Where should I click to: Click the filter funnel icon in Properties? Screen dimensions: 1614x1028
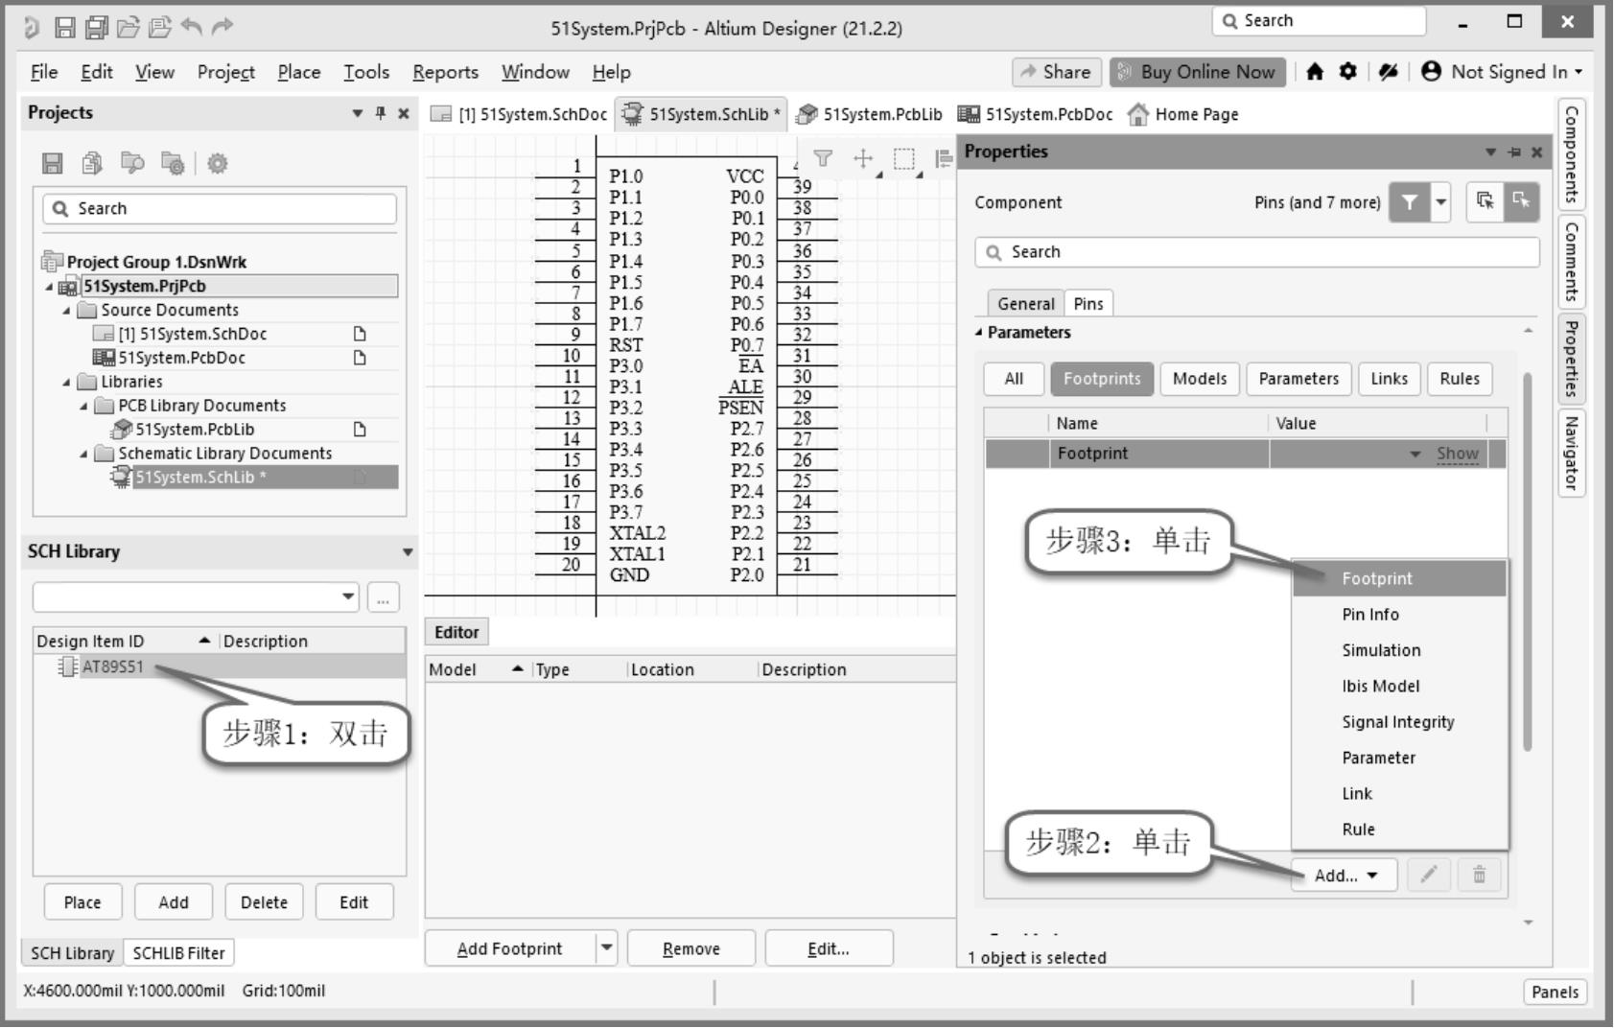point(1409,202)
